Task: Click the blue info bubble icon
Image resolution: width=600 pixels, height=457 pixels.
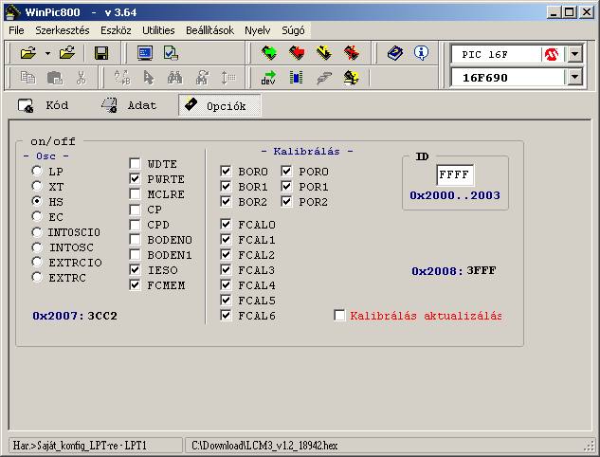Action: [x=421, y=53]
